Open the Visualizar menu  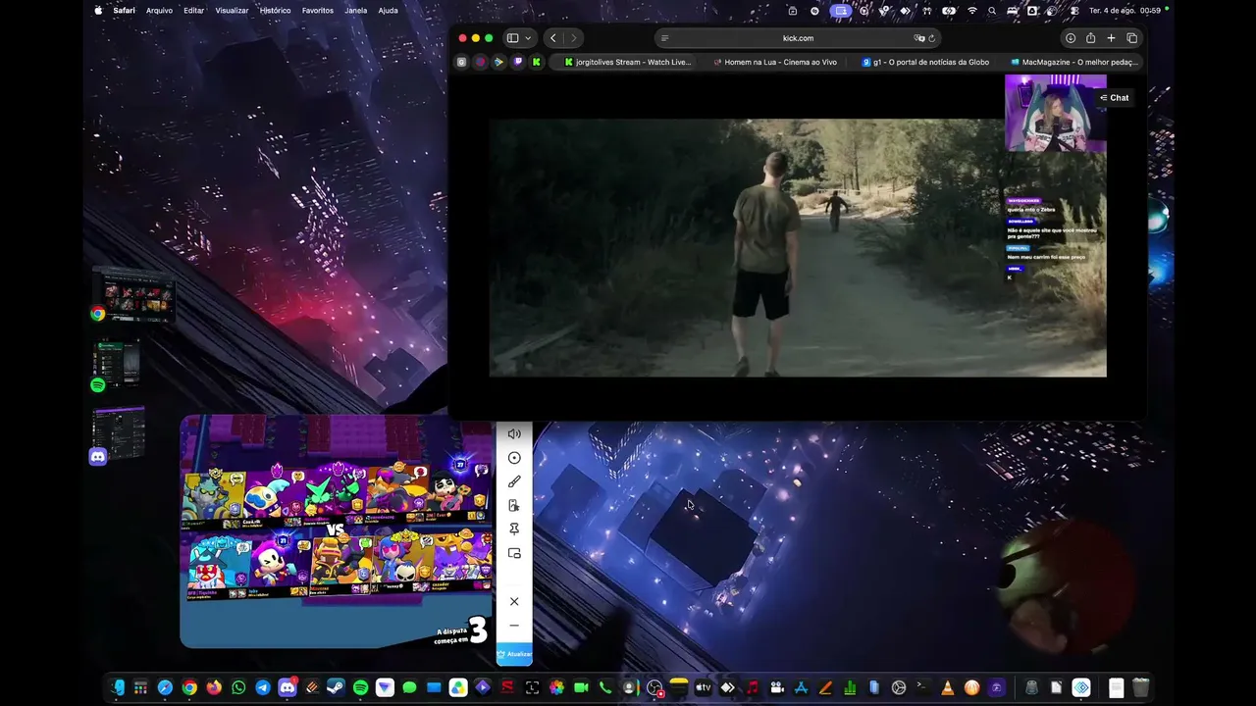(x=232, y=11)
